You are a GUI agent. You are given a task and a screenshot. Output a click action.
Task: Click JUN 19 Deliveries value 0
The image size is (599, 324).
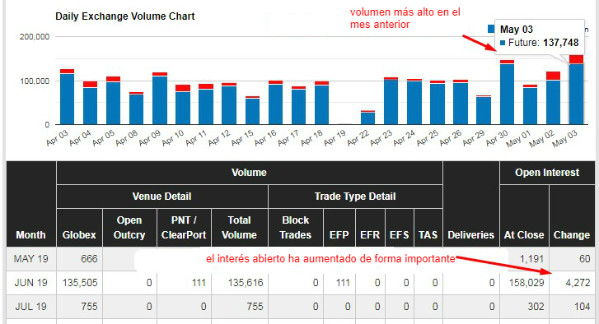click(x=492, y=283)
